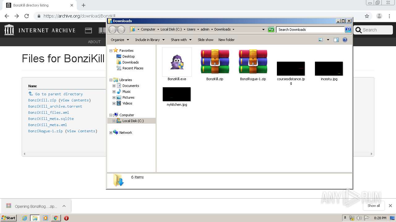396x222 pixels.
Task: Collapse the Libraries tree group
Action: (x=111, y=80)
